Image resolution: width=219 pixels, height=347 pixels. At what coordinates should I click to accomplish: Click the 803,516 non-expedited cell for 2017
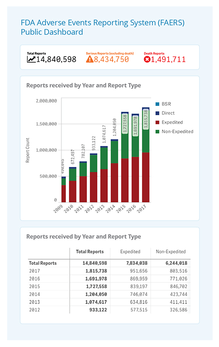tap(178, 271)
